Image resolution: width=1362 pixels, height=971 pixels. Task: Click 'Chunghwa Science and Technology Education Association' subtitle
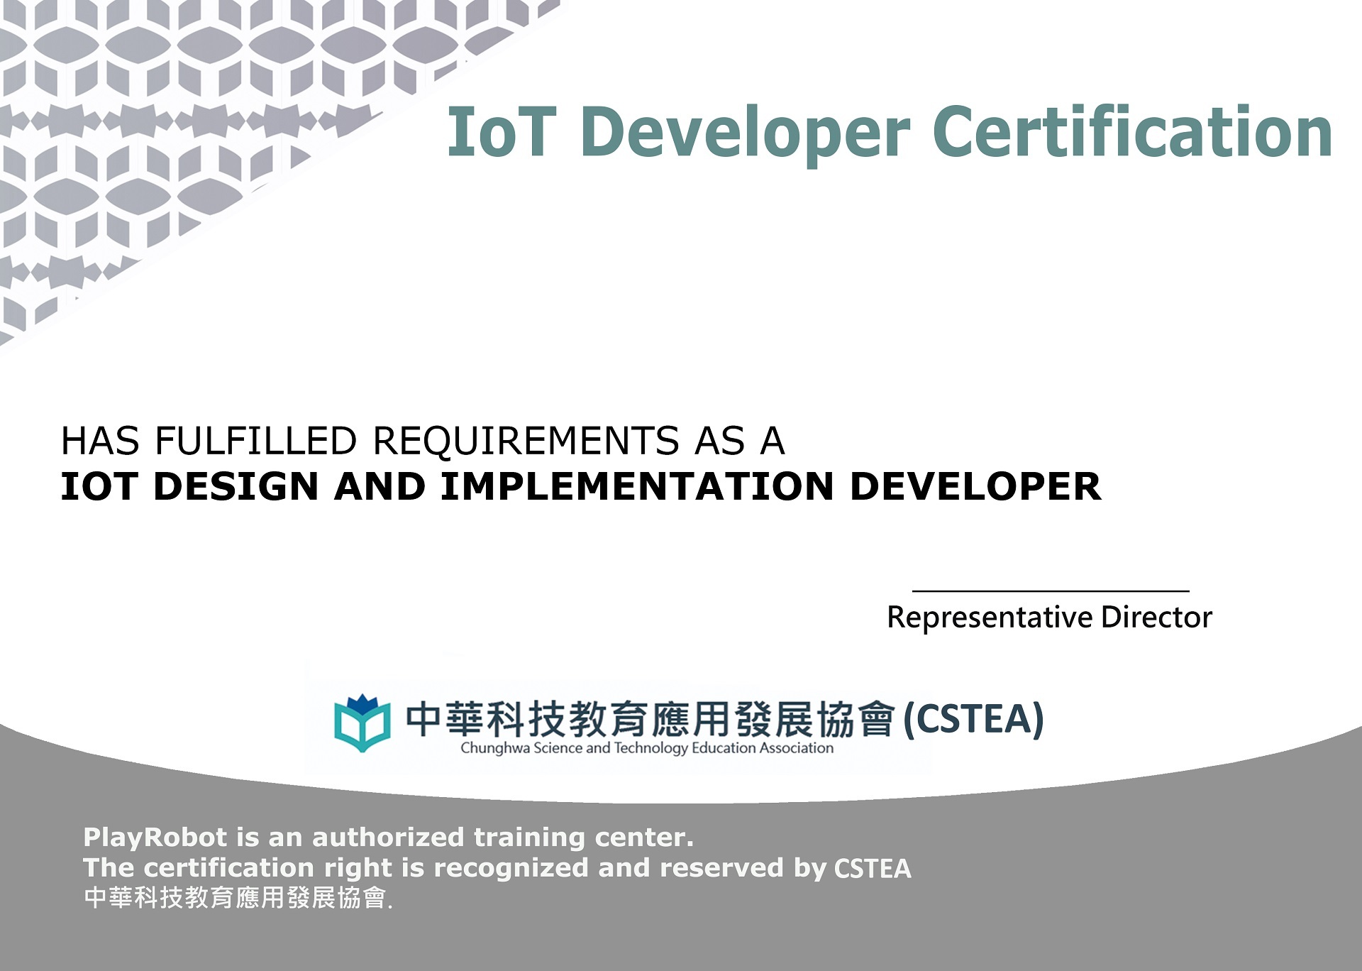coord(647,748)
